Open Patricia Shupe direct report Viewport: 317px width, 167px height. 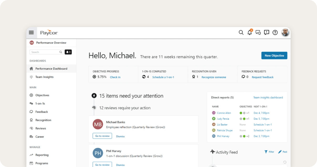(225, 130)
